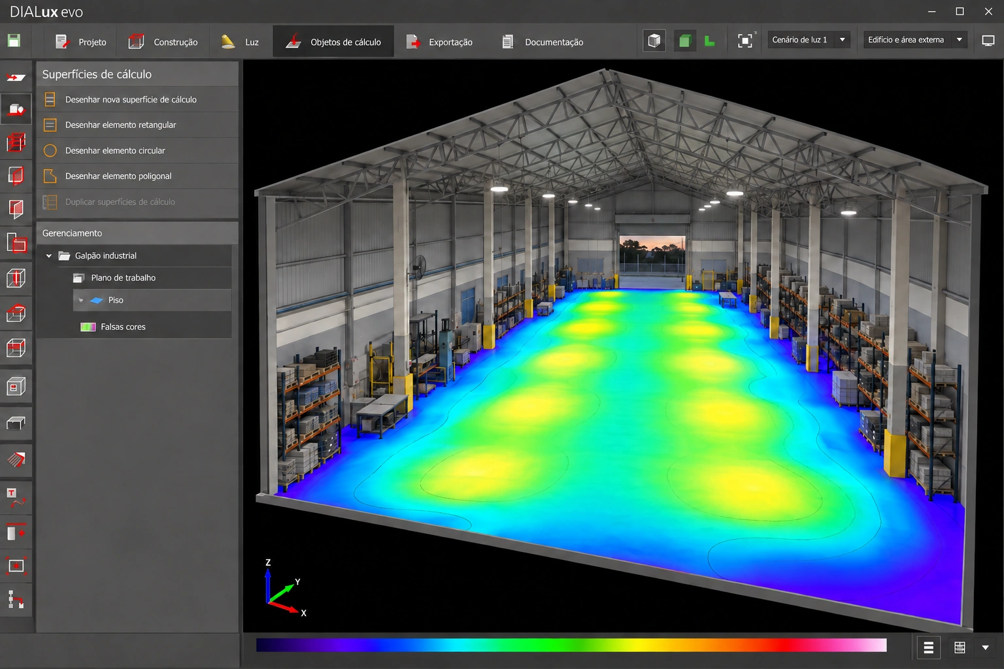
Task: Click the 3D cube view icon
Action: 654,41
